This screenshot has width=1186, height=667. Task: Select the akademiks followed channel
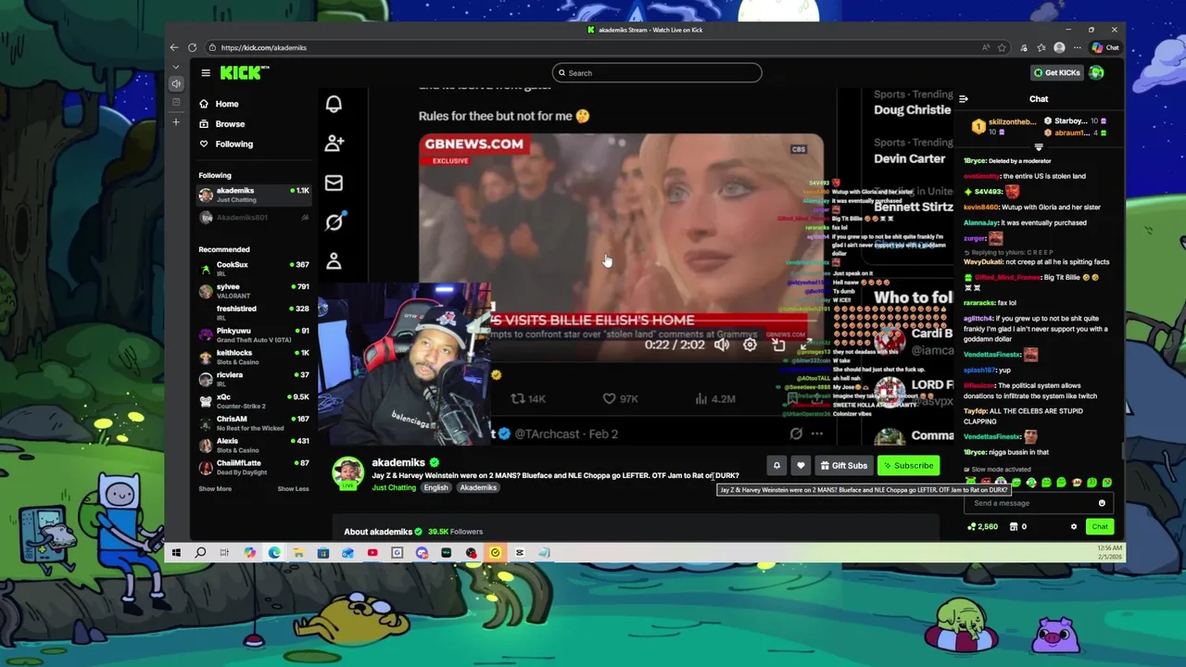pos(254,195)
